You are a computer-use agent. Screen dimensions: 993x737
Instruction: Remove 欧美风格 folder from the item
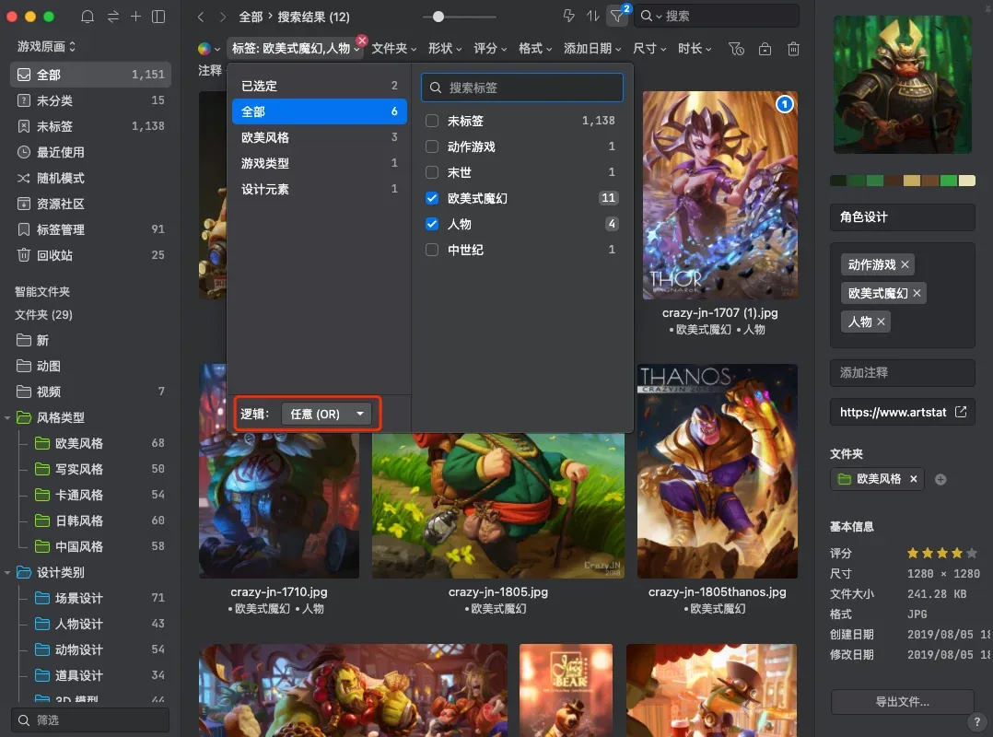[913, 479]
